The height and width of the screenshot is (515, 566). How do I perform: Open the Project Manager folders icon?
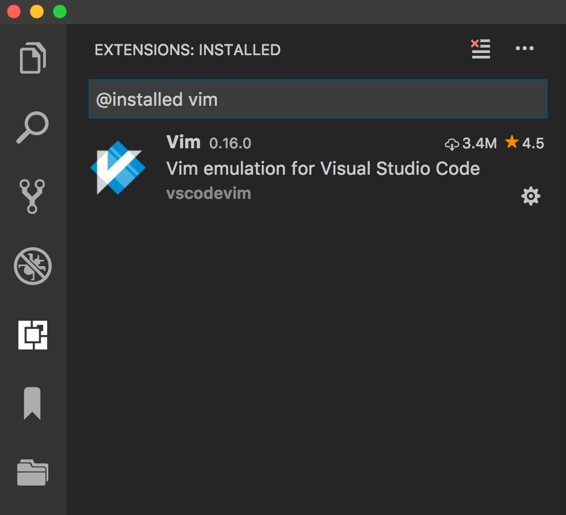point(32,472)
